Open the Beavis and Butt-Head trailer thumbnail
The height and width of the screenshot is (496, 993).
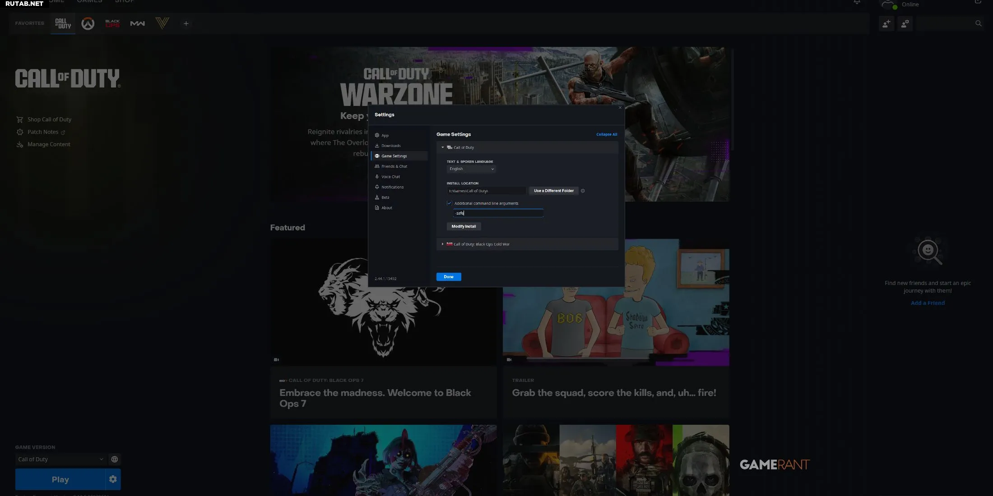(616, 303)
